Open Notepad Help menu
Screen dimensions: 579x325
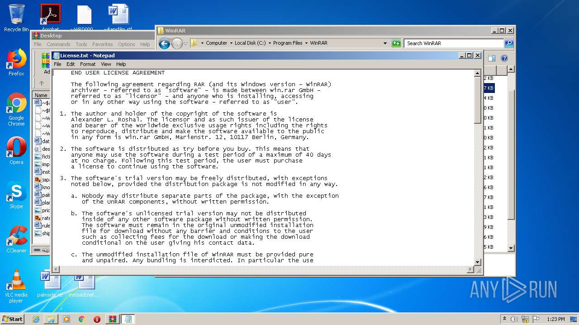point(121,64)
